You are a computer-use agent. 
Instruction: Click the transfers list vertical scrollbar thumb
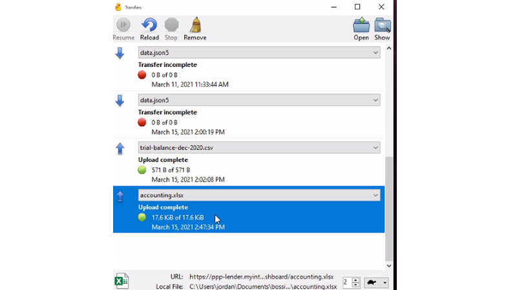pyautogui.click(x=389, y=208)
